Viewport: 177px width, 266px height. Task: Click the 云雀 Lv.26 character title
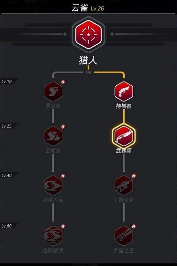pos(88,8)
